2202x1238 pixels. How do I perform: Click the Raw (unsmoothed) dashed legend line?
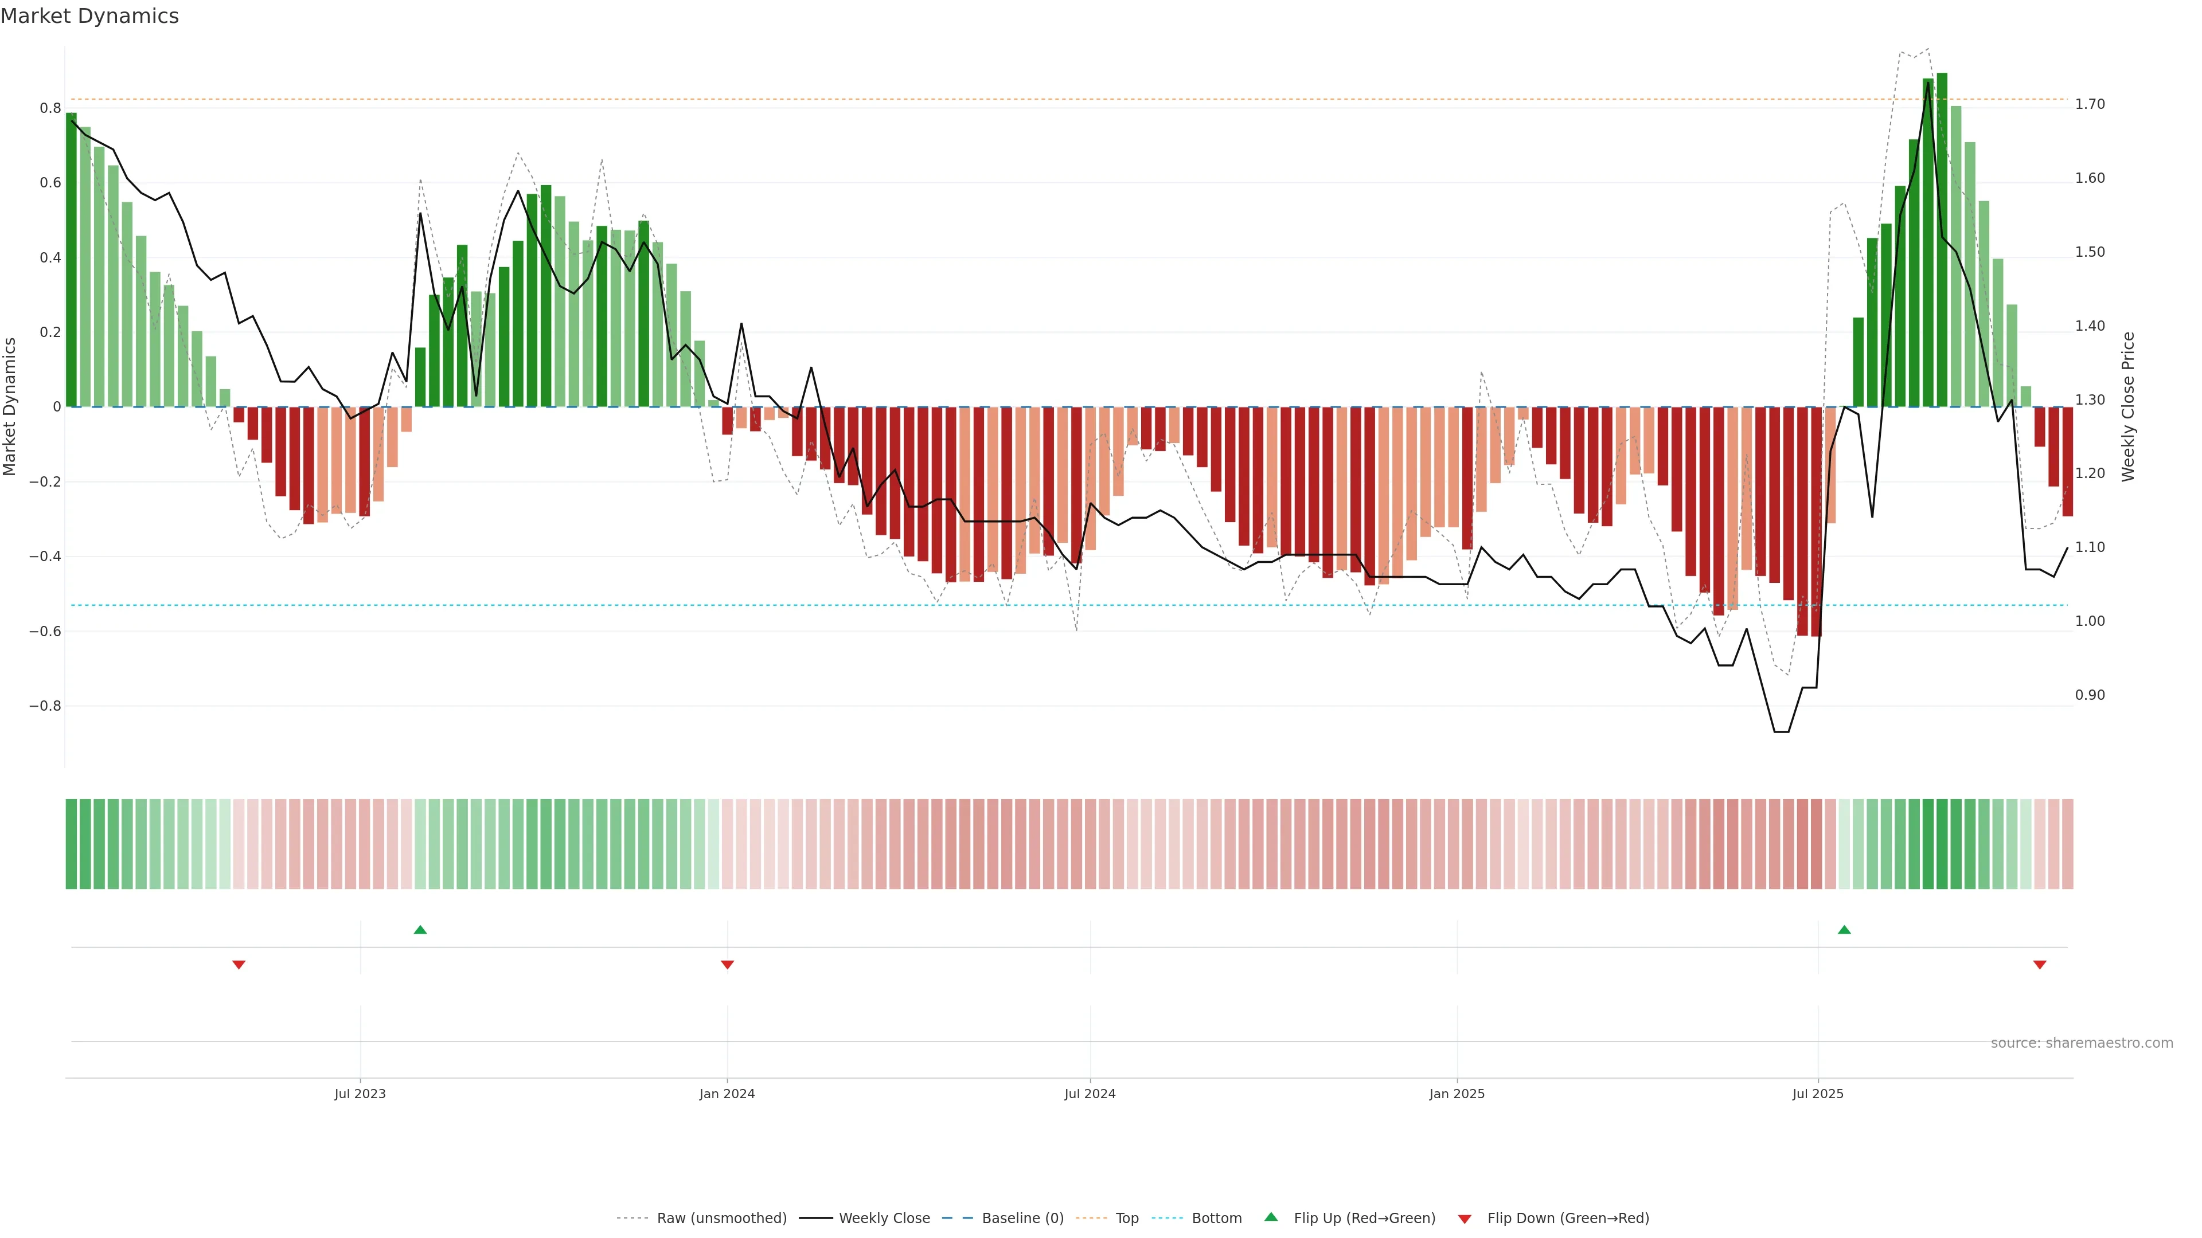pyautogui.click(x=633, y=1219)
